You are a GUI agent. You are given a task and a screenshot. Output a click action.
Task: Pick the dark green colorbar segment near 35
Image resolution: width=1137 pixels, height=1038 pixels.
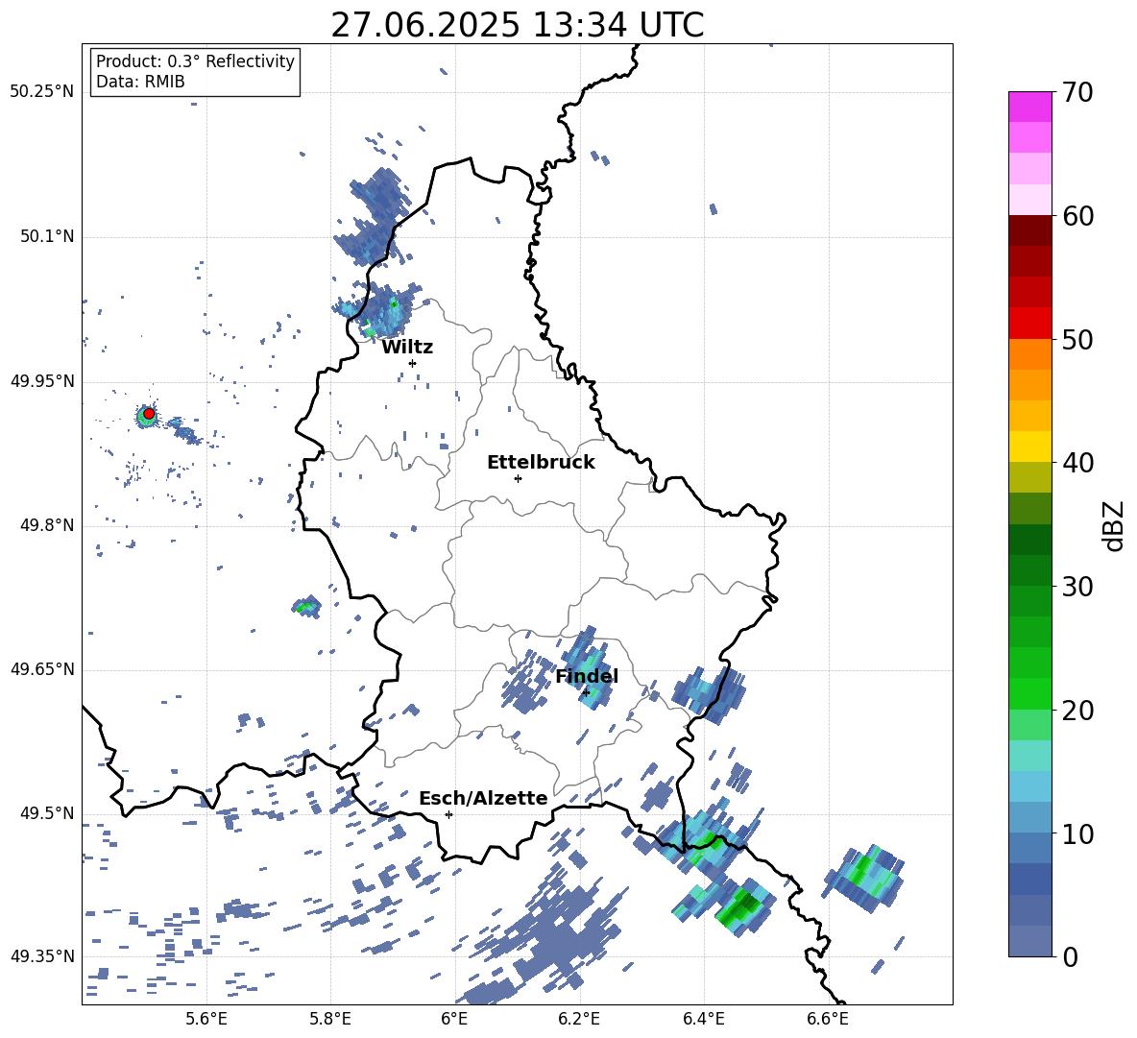[1029, 540]
